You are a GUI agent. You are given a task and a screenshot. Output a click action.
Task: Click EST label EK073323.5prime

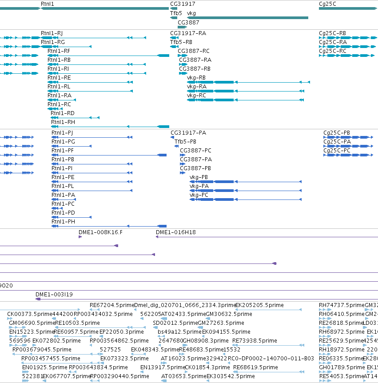[x=124, y=359]
